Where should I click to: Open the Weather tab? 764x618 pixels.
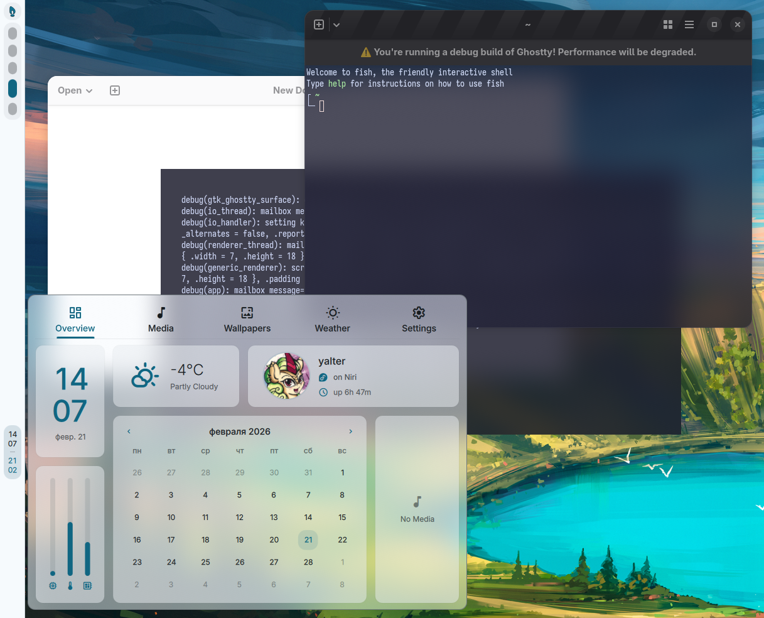pos(332,320)
